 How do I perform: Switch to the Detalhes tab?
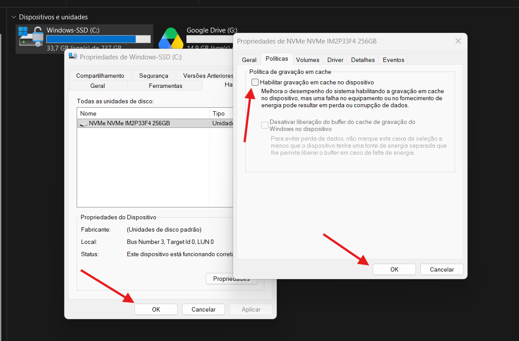[x=363, y=60]
